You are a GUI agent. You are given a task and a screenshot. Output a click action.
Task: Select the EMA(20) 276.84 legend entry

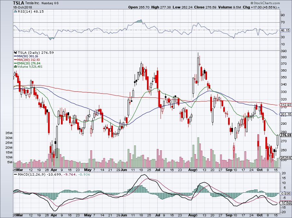(29, 63)
